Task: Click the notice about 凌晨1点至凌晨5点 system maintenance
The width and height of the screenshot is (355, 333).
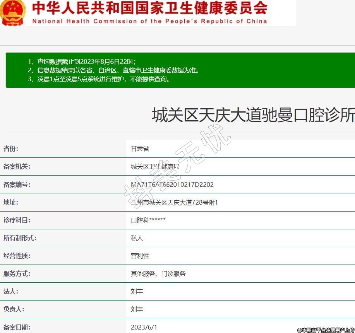Action: tap(99, 79)
